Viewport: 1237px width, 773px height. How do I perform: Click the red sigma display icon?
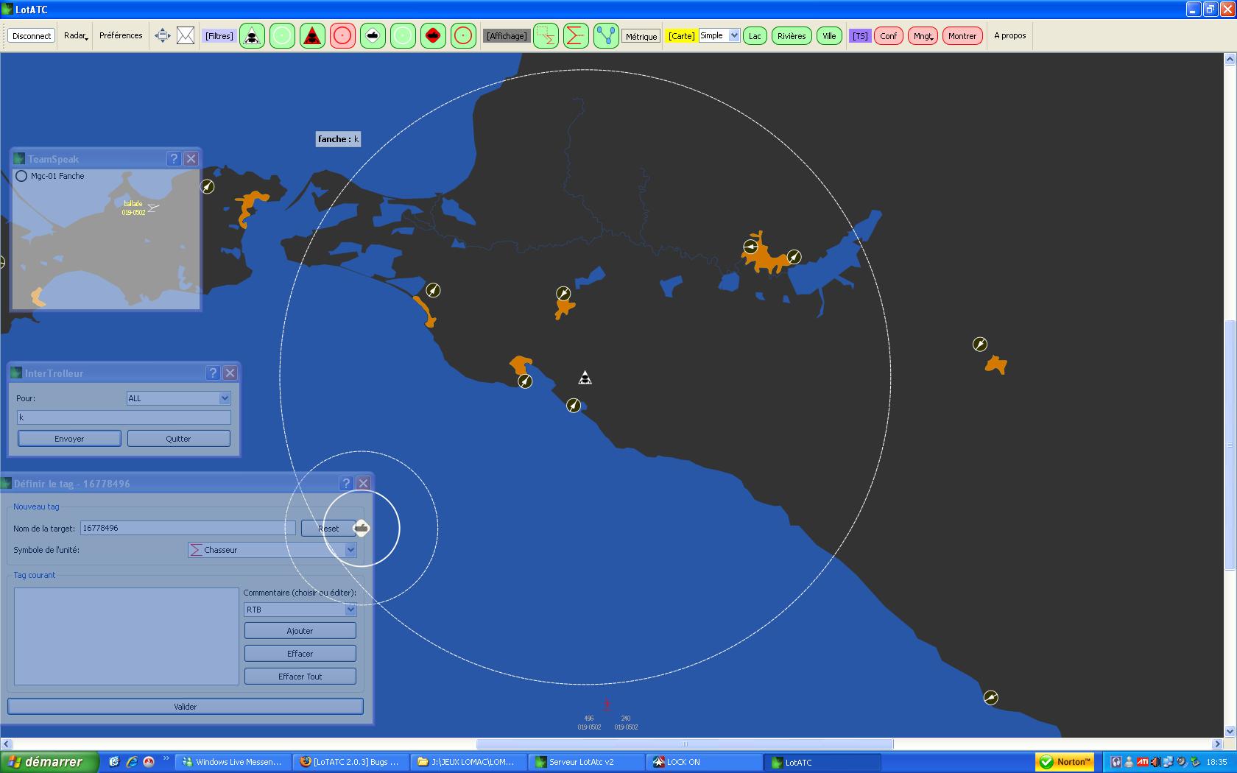[x=576, y=35]
